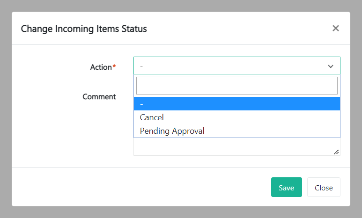The height and width of the screenshot is (218, 362).
Task: Pick the Pending Approval option
Action: coord(236,131)
